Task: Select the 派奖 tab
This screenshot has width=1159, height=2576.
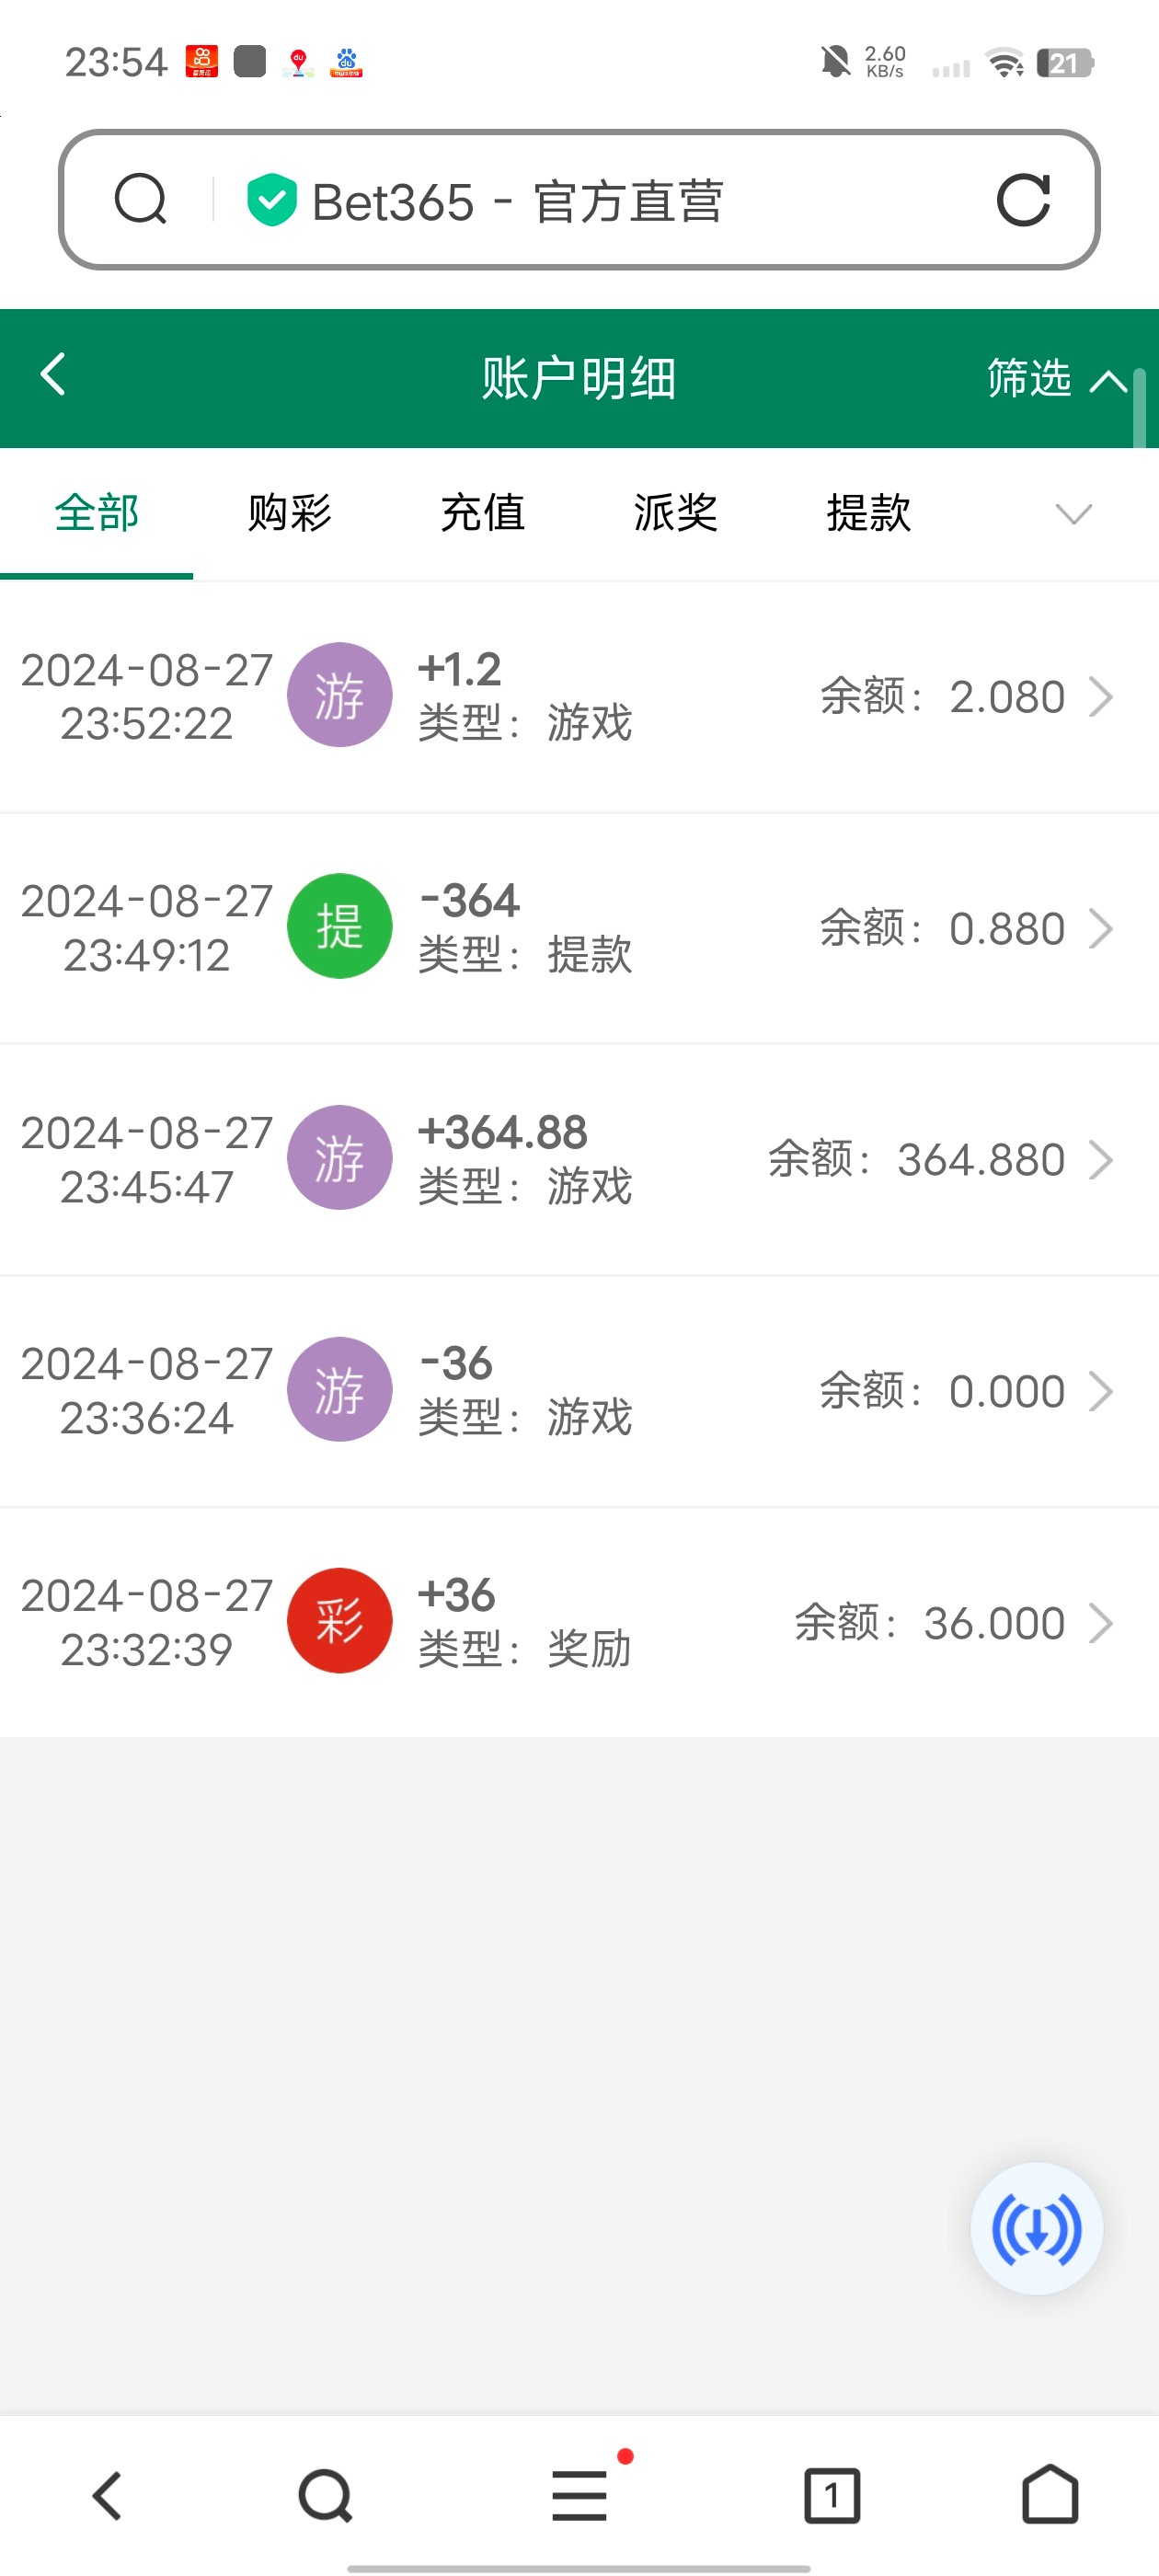Action: coord(675,513)
